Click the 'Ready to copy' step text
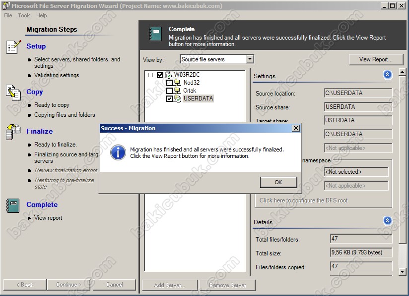 pyautogui.click(x=52, y=105)
